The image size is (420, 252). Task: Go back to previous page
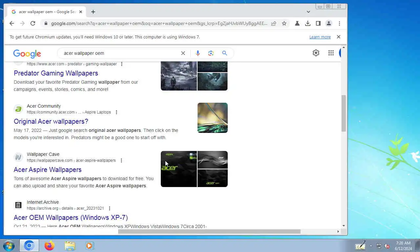click(12, 23)
